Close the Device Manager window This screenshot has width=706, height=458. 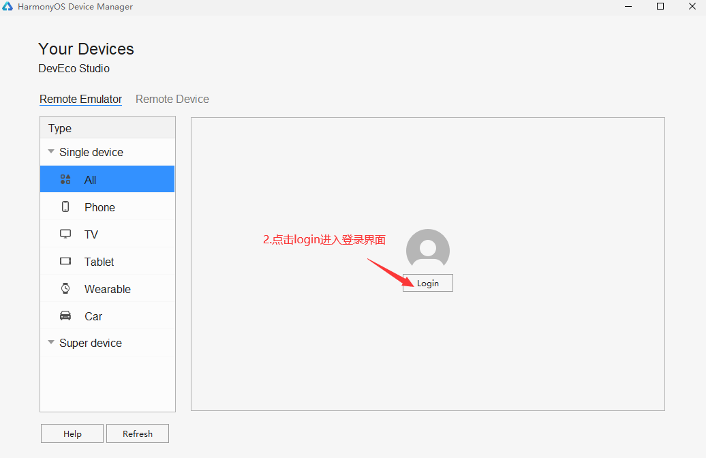(x=692, y=6)
